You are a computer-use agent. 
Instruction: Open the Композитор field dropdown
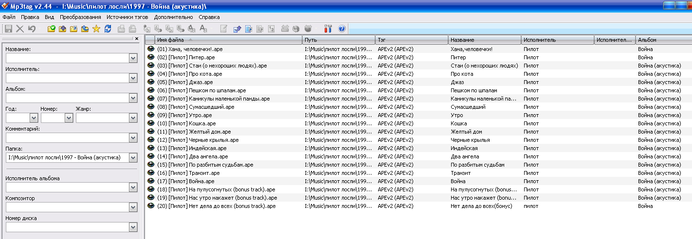point(133,207)
